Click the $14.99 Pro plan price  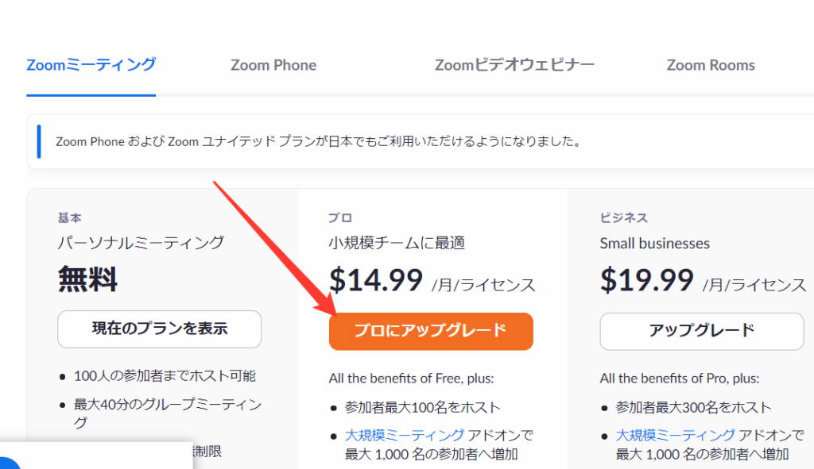pos(375,279)
